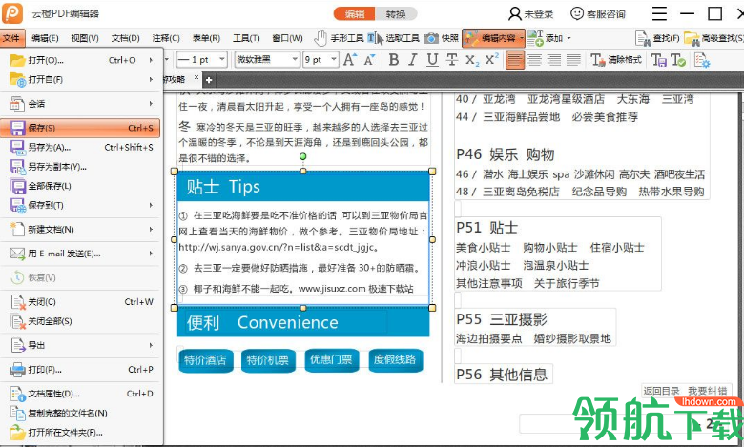Click the 返回目录 link
Image resolution: width=744 pixels, height=447 pixels.
pos(661,391)
